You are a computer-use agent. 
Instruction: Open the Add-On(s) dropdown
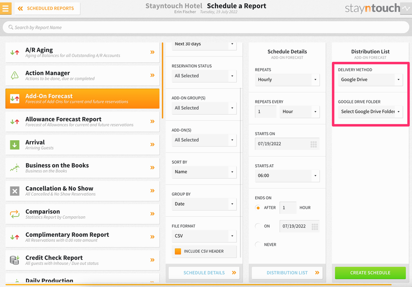click(x=204, y=140)
